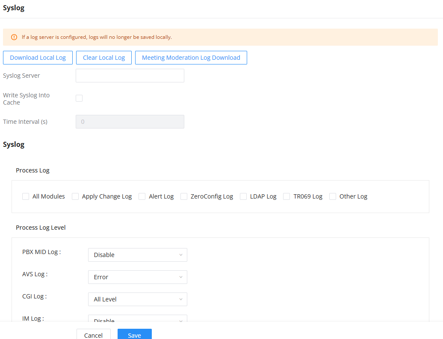Open Meeting Moderation Log Download
443x339 pixels.
click(x=191, y=58)
